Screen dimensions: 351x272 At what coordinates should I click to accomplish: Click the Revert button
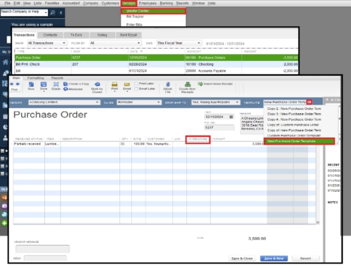pos(306,258)
